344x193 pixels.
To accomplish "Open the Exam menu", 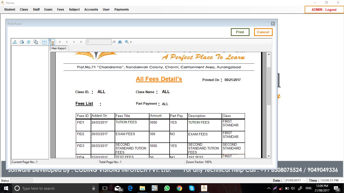I will tap(48, 10).
